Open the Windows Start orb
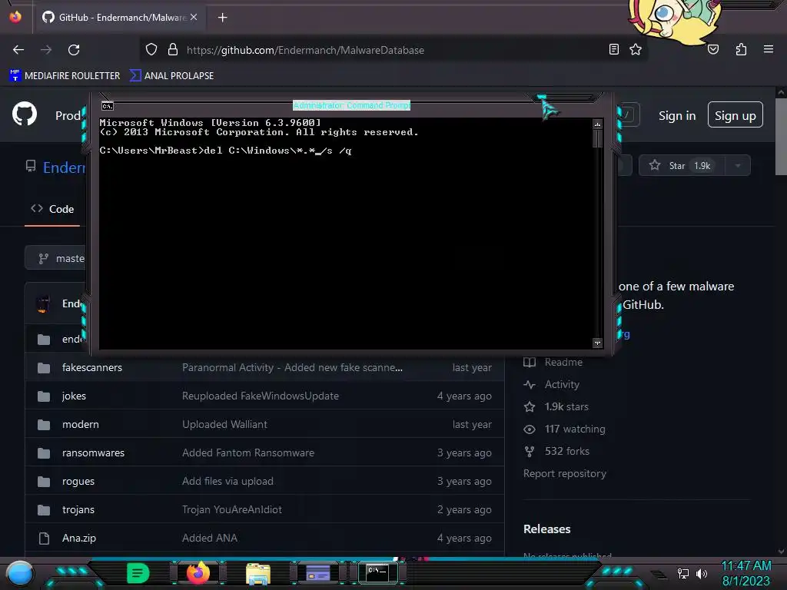Viewport: 787px width, 590px height. point(19,575)
